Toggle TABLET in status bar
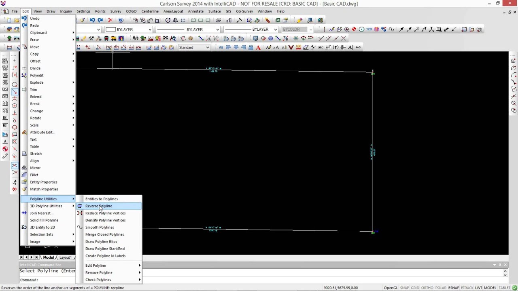518x291 pixels. coord(505,288)
